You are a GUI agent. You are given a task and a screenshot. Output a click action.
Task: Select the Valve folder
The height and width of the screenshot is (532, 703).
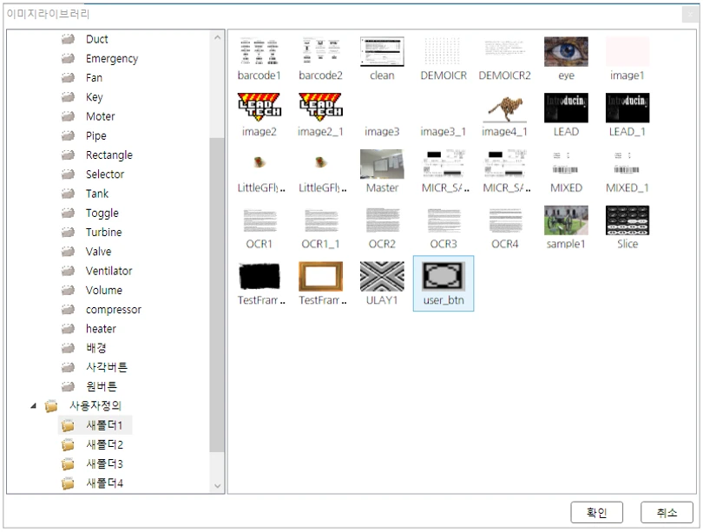point(99,252)
